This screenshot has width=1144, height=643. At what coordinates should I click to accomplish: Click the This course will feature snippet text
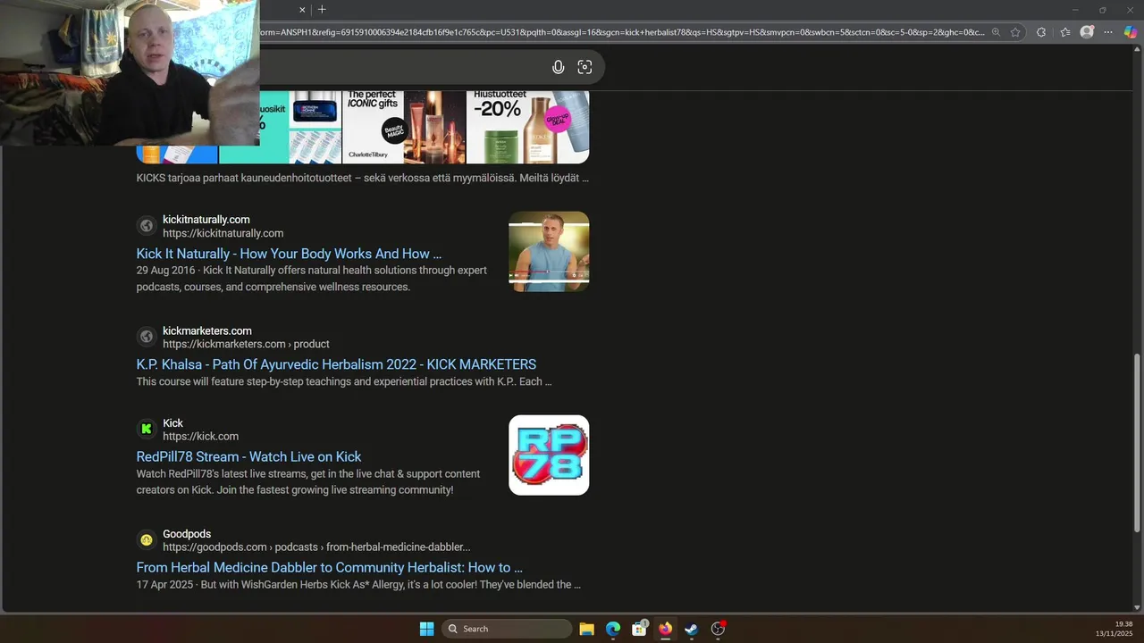(x=344, y=381)
